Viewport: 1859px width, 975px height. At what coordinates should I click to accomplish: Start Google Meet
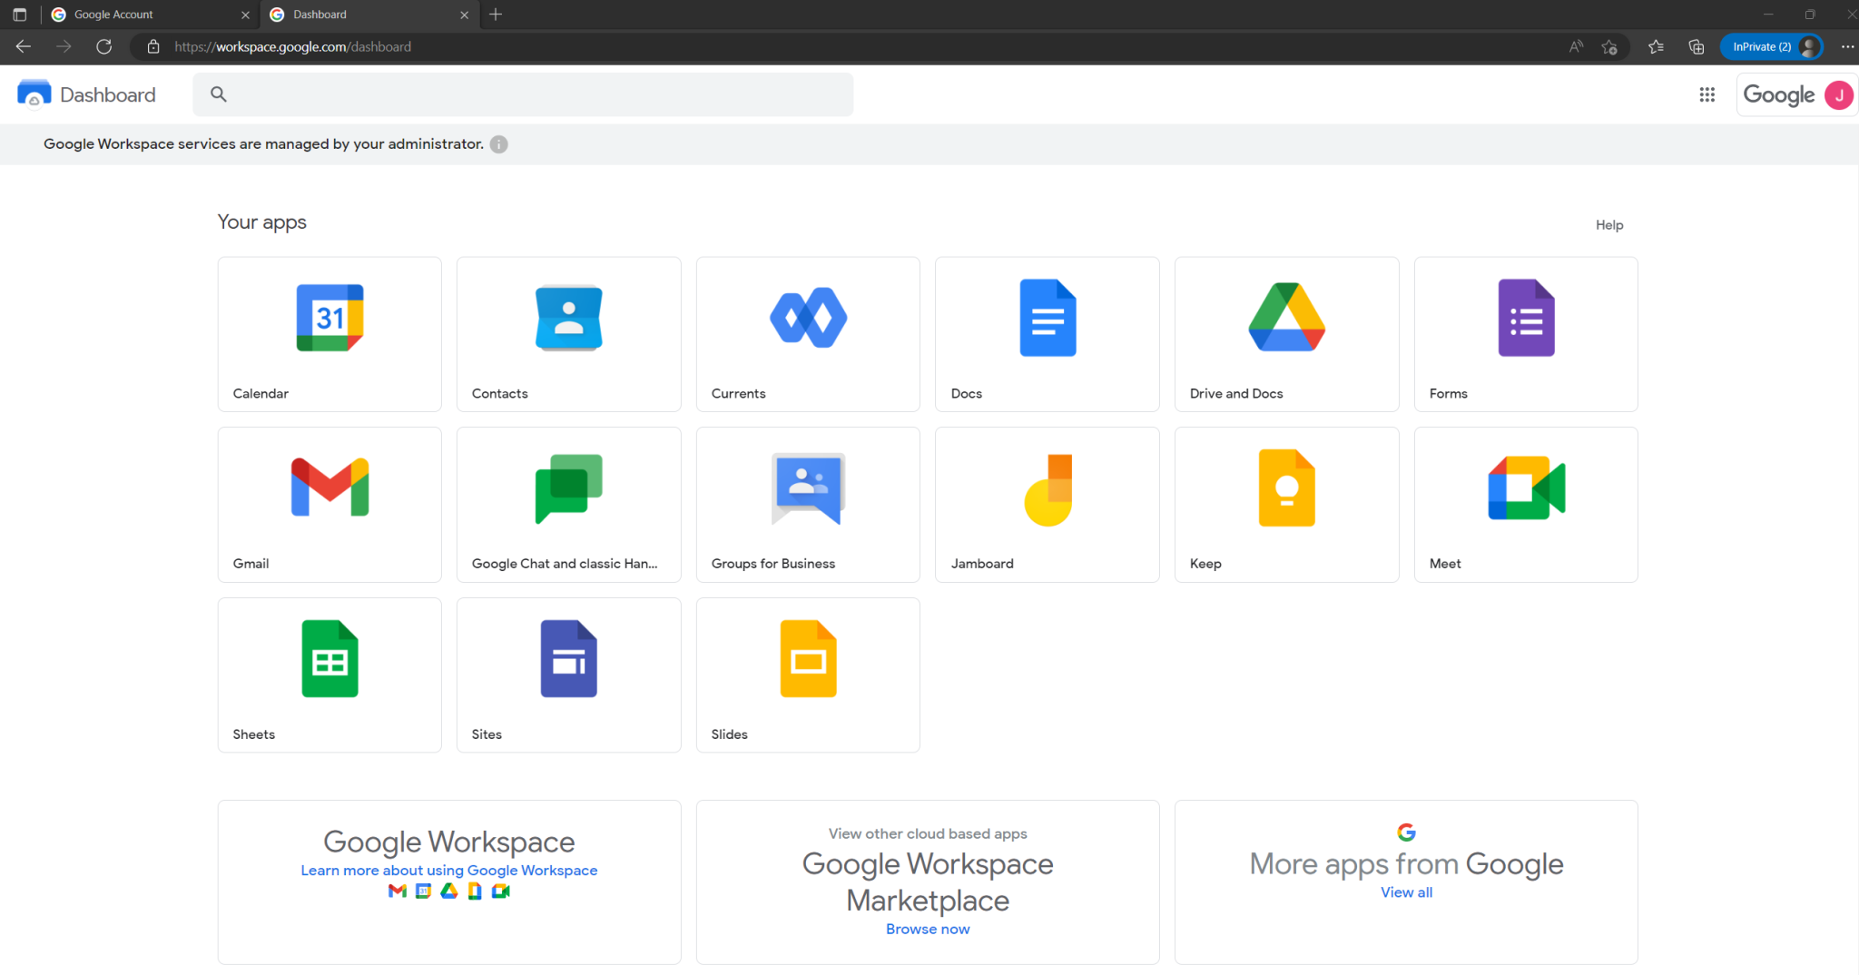pos(1525,504)
